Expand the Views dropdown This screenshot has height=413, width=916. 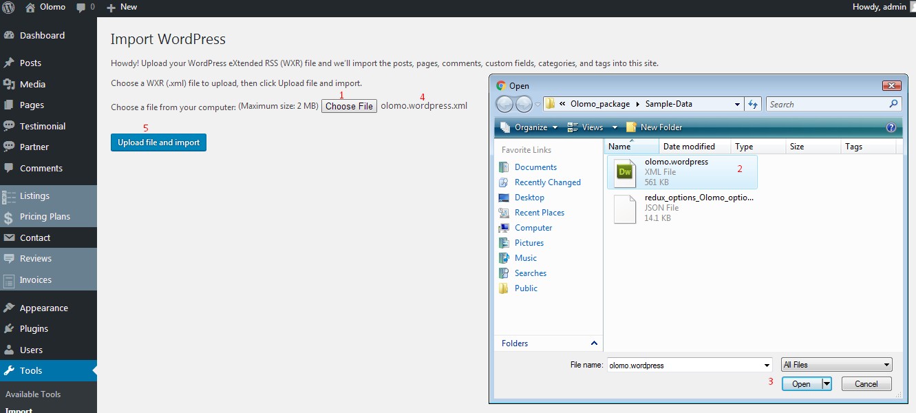[x=586, y=127]
